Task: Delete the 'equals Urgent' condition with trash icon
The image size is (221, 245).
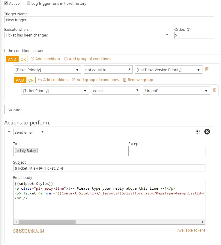Action: click(215, 90)
